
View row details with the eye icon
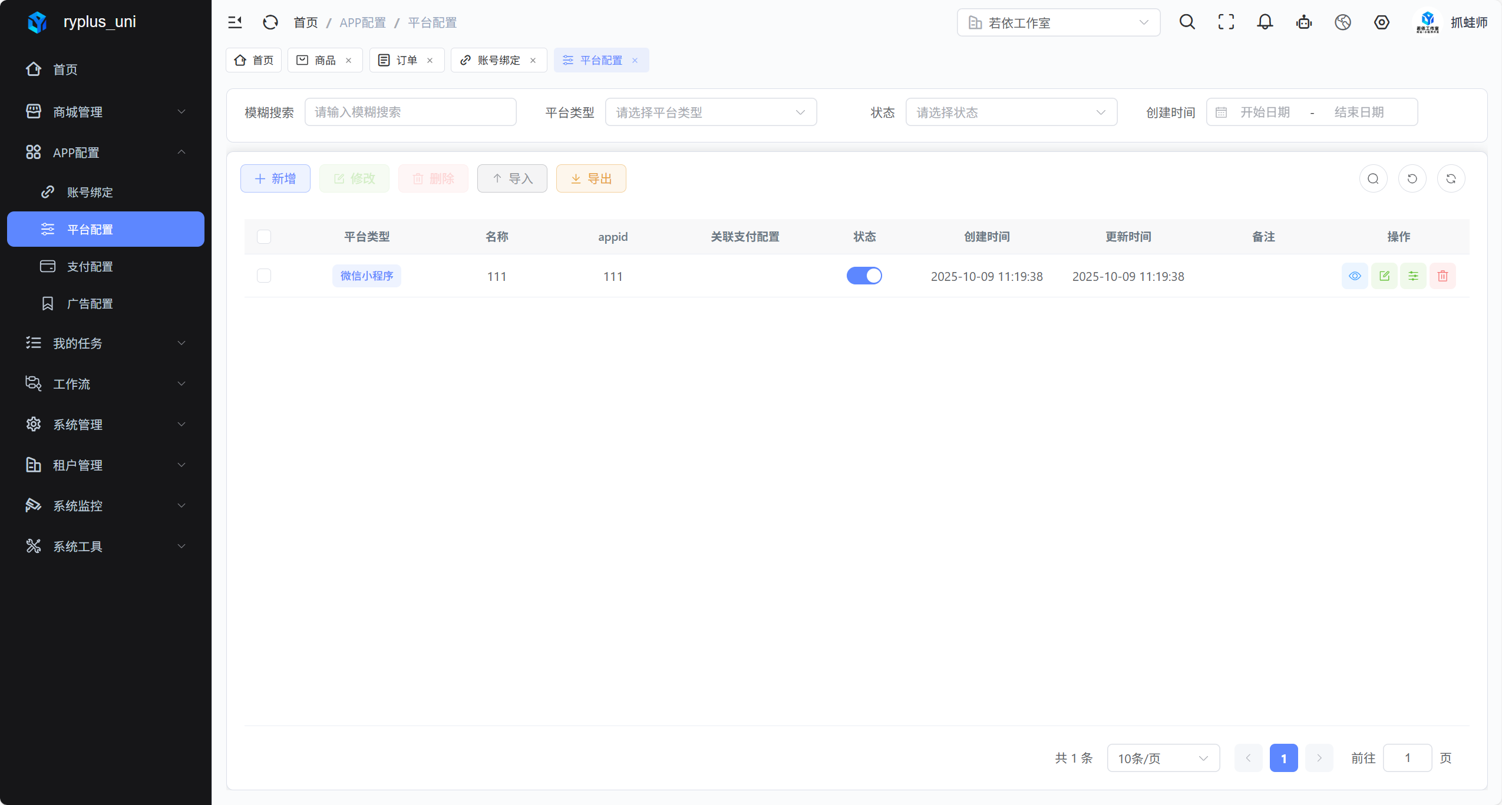(1355, 276)
